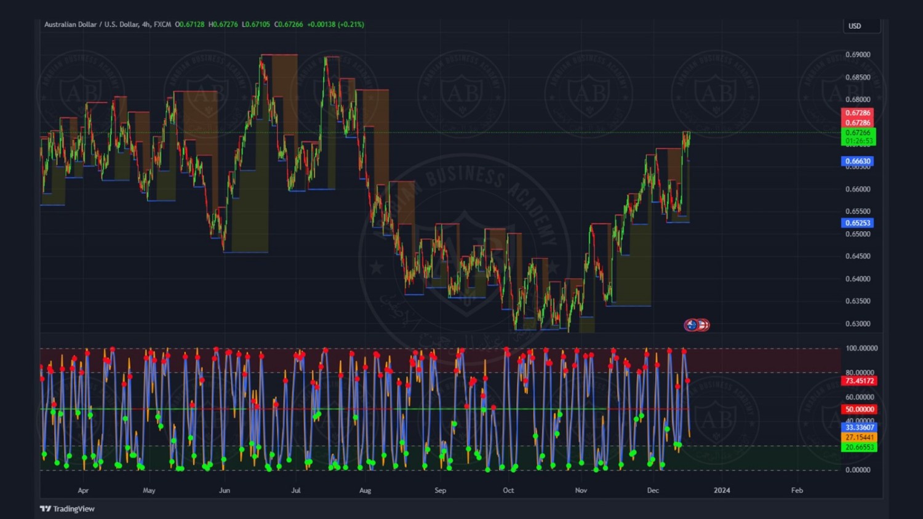Click the Jun label on the time axis
The height and width of the screenshot is (519, 923).
pos(225,491)
